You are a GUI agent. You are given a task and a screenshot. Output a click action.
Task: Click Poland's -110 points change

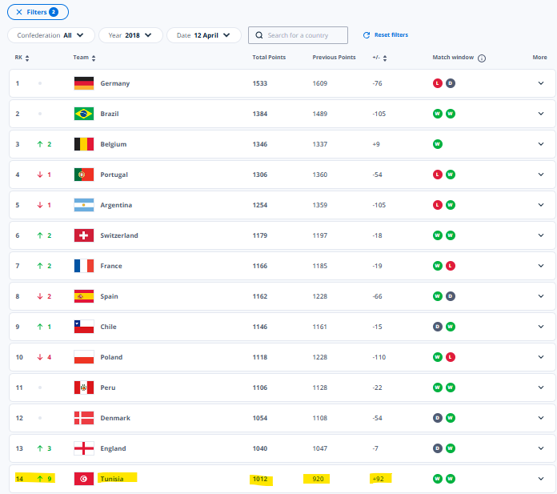coord(379,357)
